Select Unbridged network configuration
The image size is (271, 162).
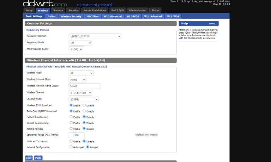pyautogui.click(x=71, y=147)
